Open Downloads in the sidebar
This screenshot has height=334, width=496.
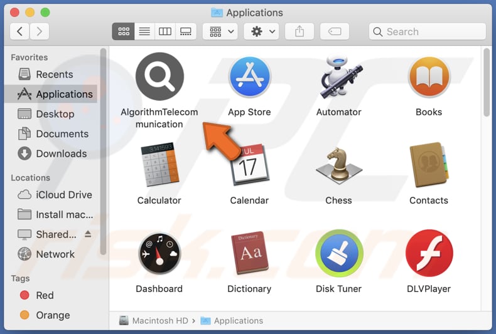tap(51, 154)
